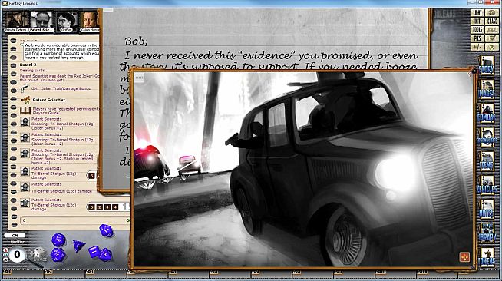The width and height of the screenshot is (502, 281).
Task: Pick the blue d8 die showing 3
Action: (105, 255)
